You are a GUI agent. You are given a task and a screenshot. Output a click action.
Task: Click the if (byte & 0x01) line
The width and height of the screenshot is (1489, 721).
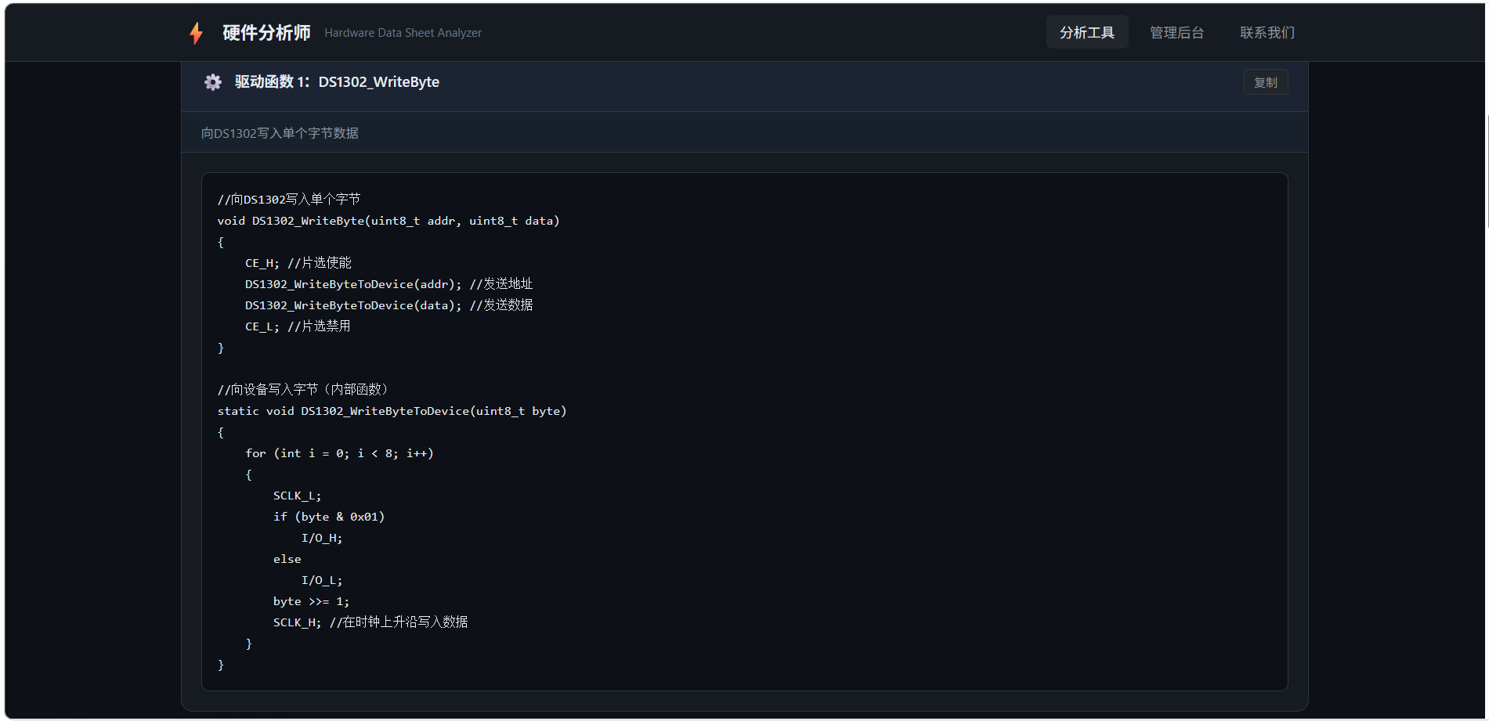[x=329, y=517]
